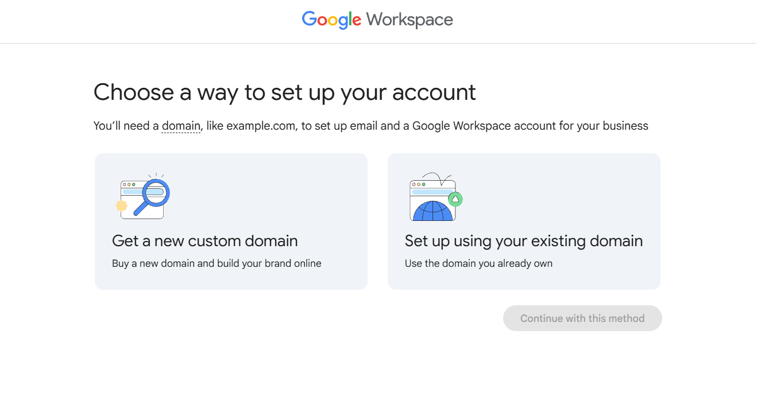Click the magnifying glass illustration icon

tap(156, 193)
